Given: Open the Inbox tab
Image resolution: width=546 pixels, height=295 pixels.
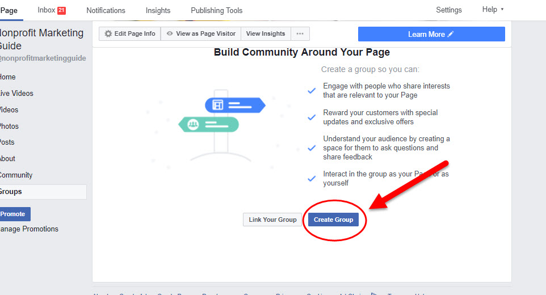Looking at the screenshot, I should (x=47, y=10).
